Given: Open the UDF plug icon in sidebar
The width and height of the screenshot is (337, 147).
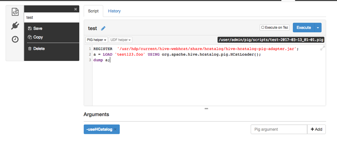Looking at the screenshot, I should tap(15, 26).
